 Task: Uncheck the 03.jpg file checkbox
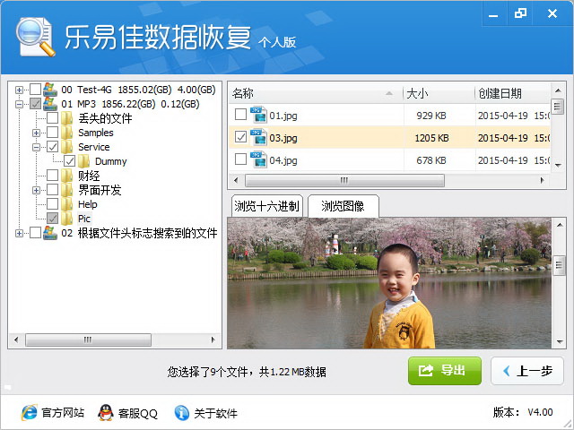pos(240,137)
